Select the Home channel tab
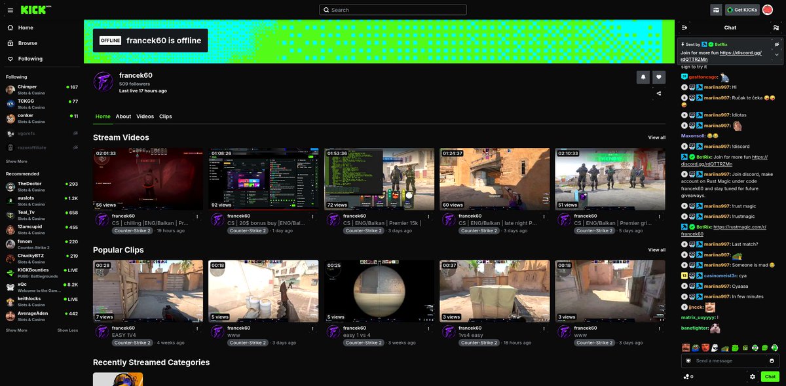Viewport: 786px width, 386px height. point(103,116)
